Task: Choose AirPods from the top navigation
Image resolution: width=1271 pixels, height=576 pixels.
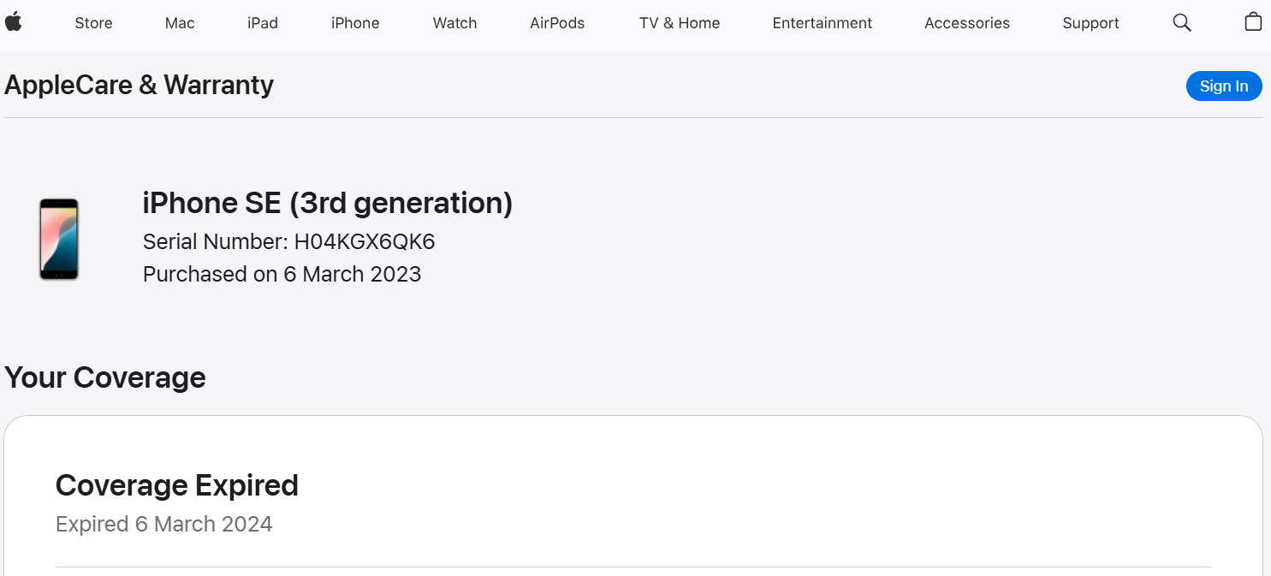Action: coord(557,23)
